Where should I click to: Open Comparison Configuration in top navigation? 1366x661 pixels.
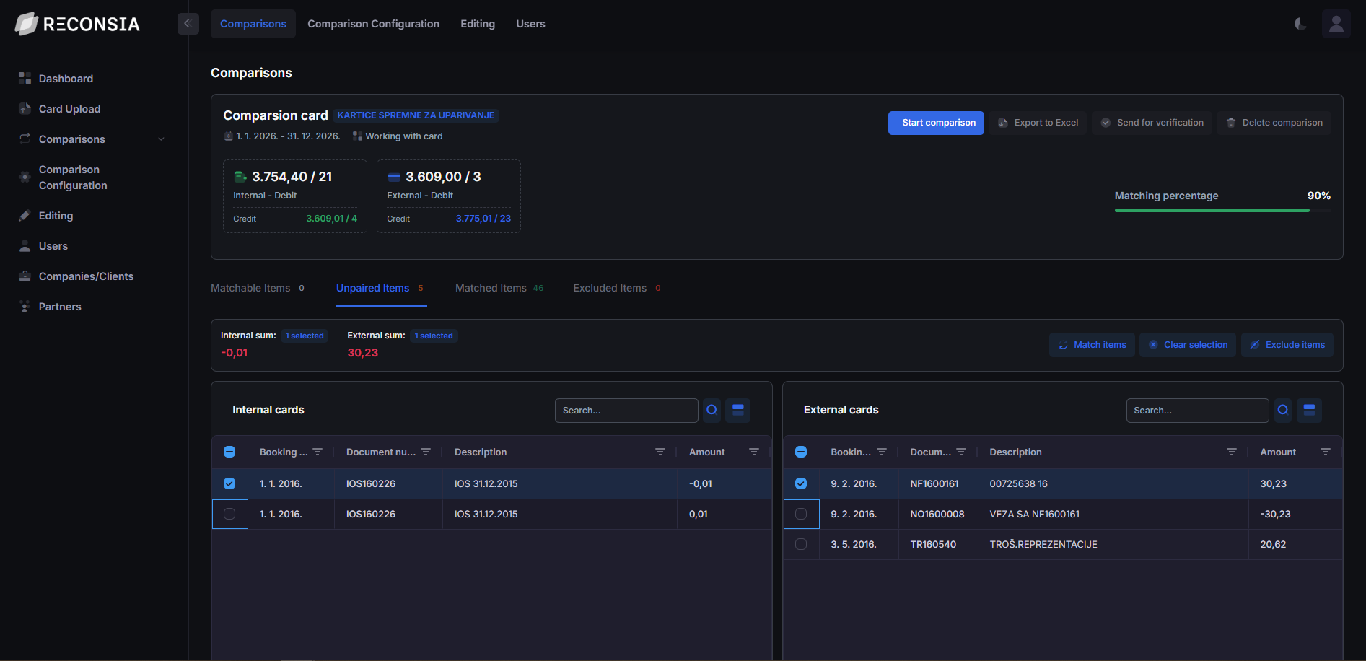point(373,24)
